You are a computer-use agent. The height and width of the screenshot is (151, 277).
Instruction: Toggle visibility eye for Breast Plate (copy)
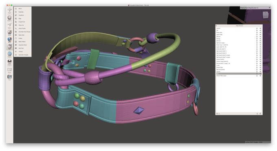(260, 76)
